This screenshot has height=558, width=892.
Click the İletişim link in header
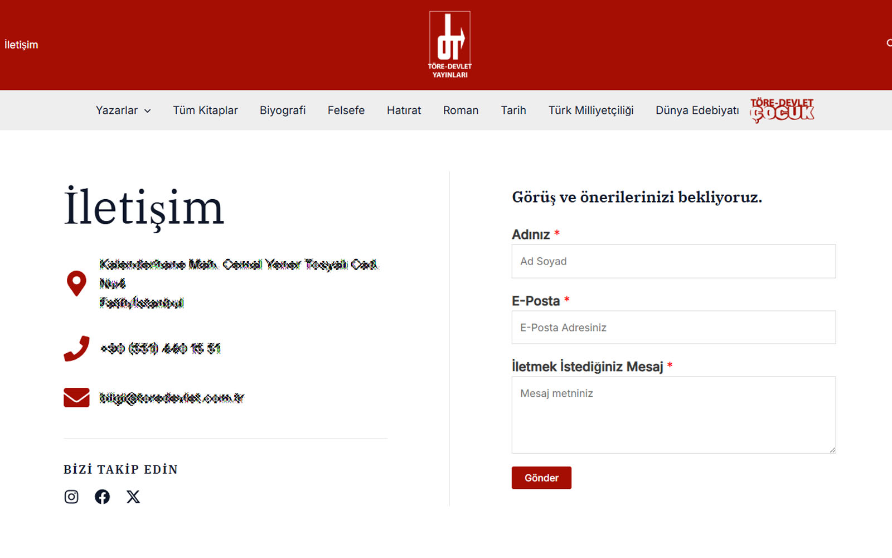(x=21, y=45)
